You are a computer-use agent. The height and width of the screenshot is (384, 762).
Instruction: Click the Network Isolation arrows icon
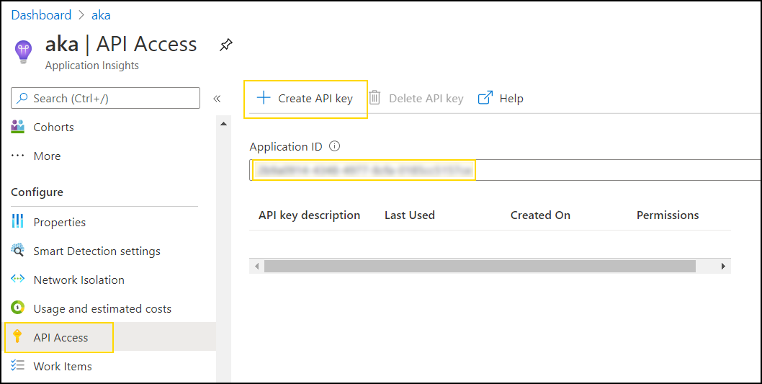pos(17,280)
